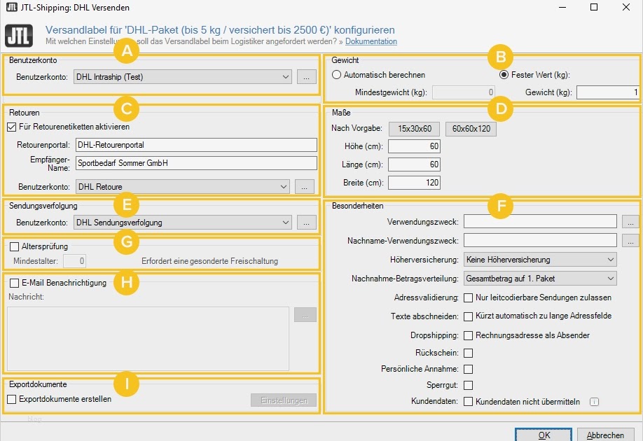Click the ellipsis button beside DHL Intraship account
Viewport: 643px width, 441px height.
(306, 77)
